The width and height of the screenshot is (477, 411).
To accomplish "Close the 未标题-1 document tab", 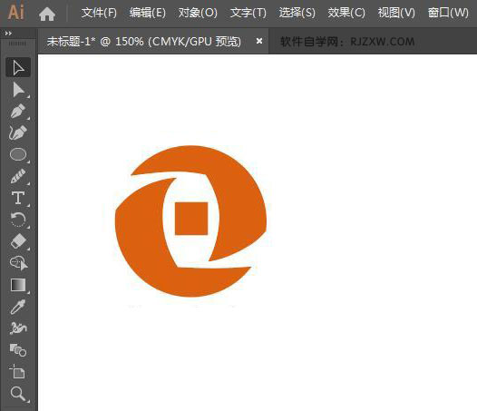I will coord(259,41).
